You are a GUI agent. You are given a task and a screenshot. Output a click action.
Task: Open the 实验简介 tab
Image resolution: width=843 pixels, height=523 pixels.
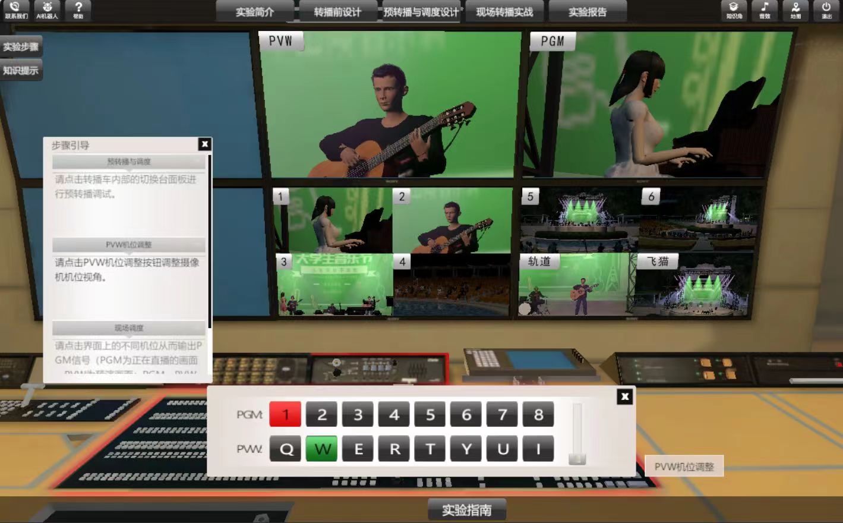(x=255, y=12)
